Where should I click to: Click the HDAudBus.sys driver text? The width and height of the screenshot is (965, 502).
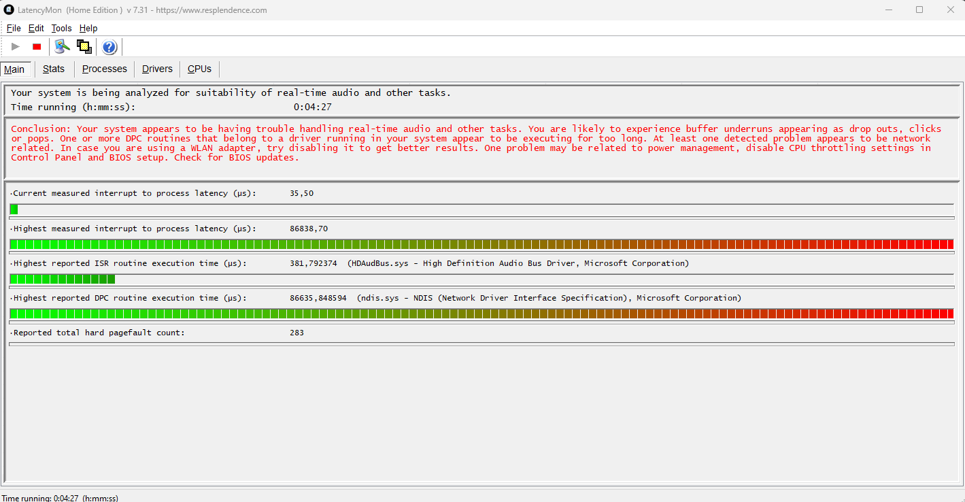click(518, 263)
